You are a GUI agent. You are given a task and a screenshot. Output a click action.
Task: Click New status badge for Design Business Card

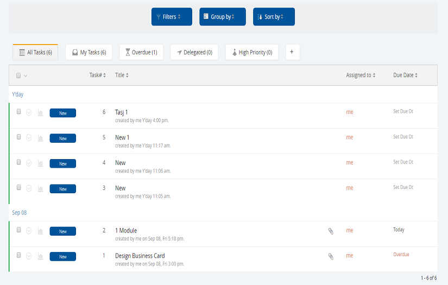63,256
